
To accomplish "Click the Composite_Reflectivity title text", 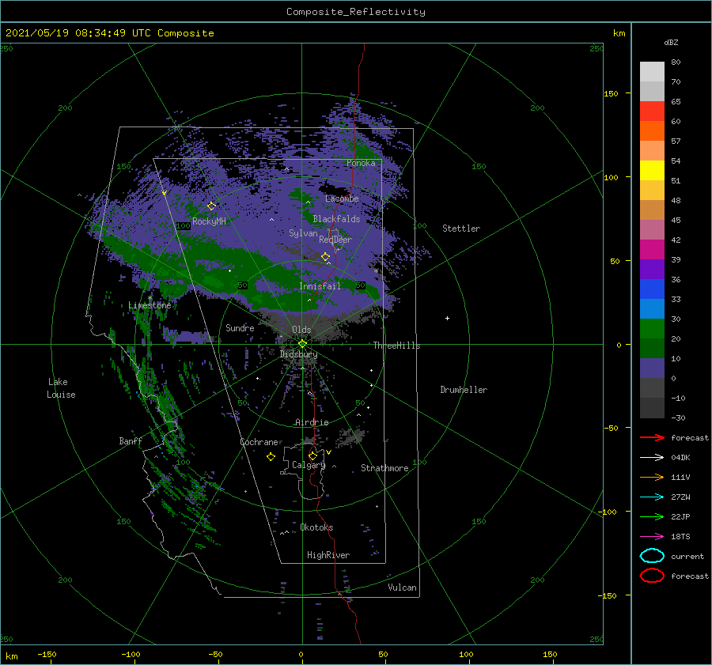I will click(x=355, y=12).
